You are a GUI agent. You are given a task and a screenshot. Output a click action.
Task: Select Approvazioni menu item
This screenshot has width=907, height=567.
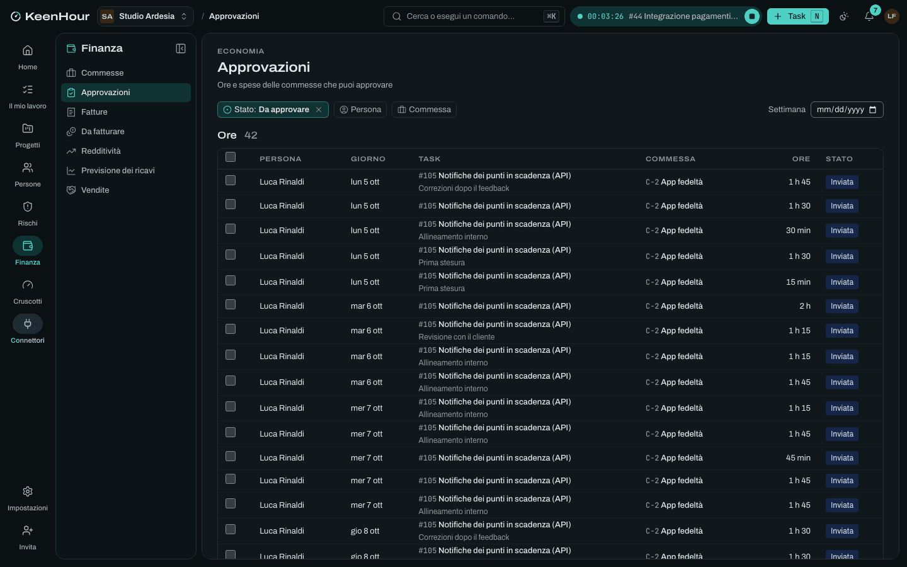[126, 93]
